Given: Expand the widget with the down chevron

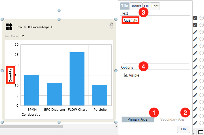Looking at the screenshot, I should click(111, 28).
